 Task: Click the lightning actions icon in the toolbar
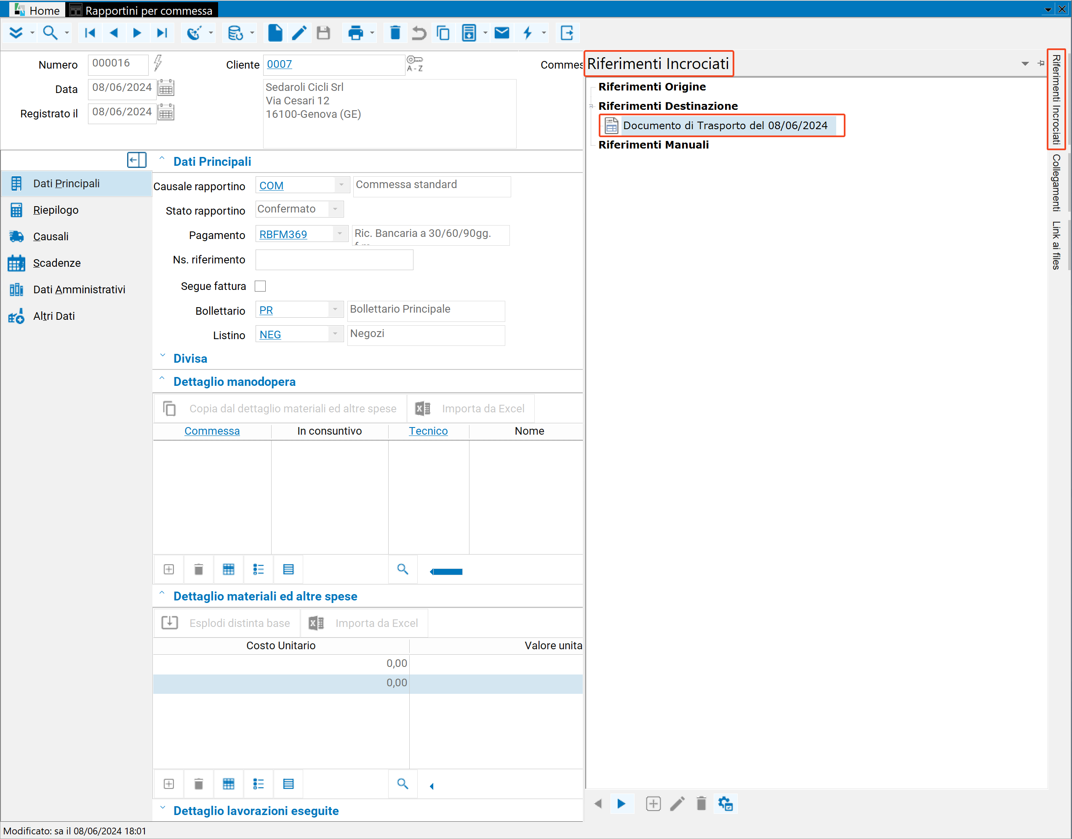click(528, 33)
